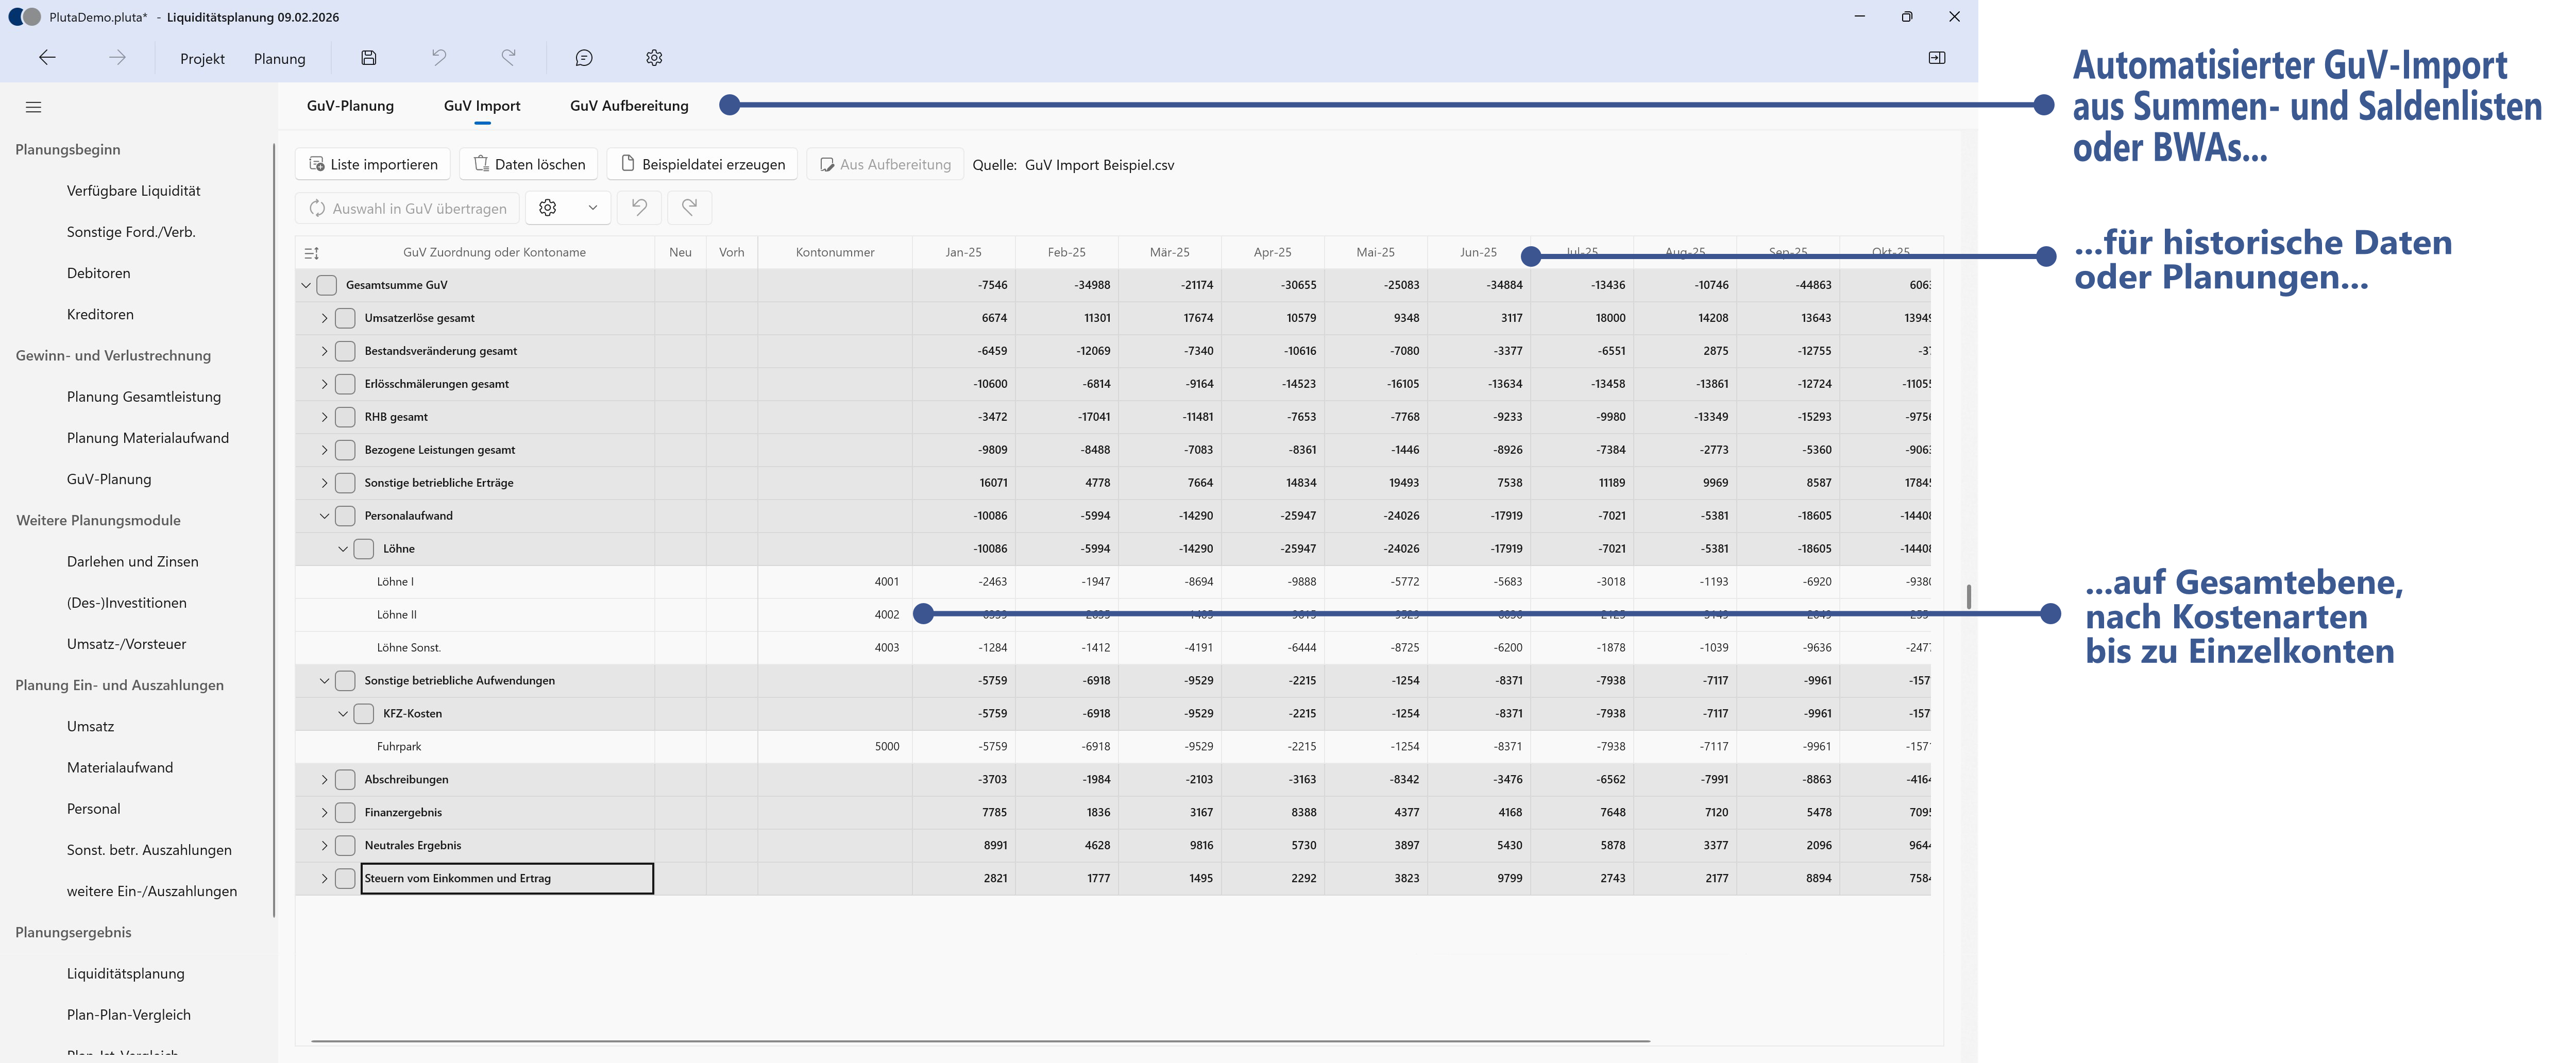Check the Gesamtsumme GuV checkbox

(326, 284)
